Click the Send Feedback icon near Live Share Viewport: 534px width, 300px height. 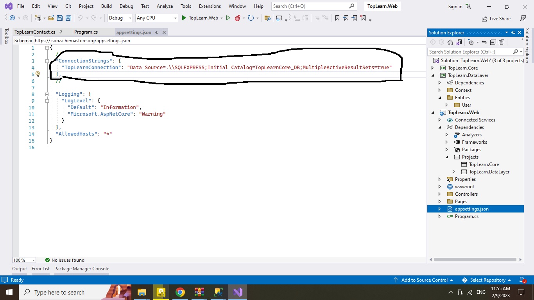pyautogui.click(x=523, y=18)
